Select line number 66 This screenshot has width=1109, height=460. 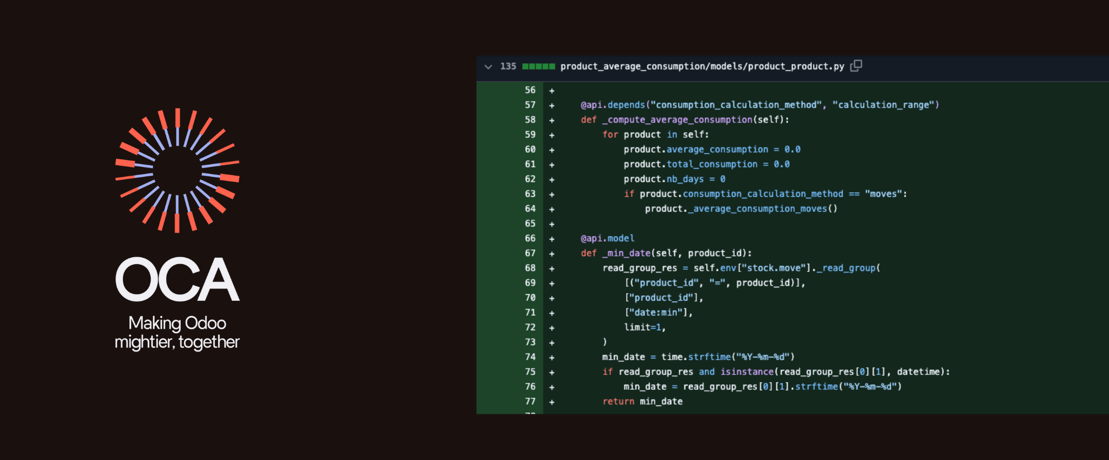[x=530, y=238]
